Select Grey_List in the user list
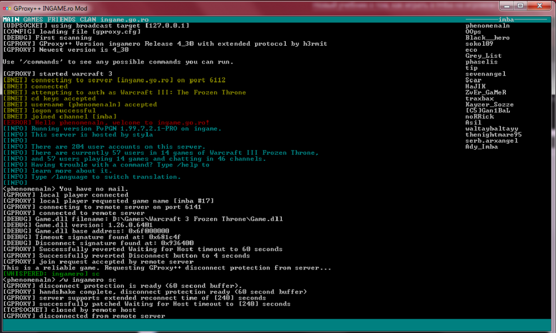The height and width of the screenshot is (333, 556). 483,56
